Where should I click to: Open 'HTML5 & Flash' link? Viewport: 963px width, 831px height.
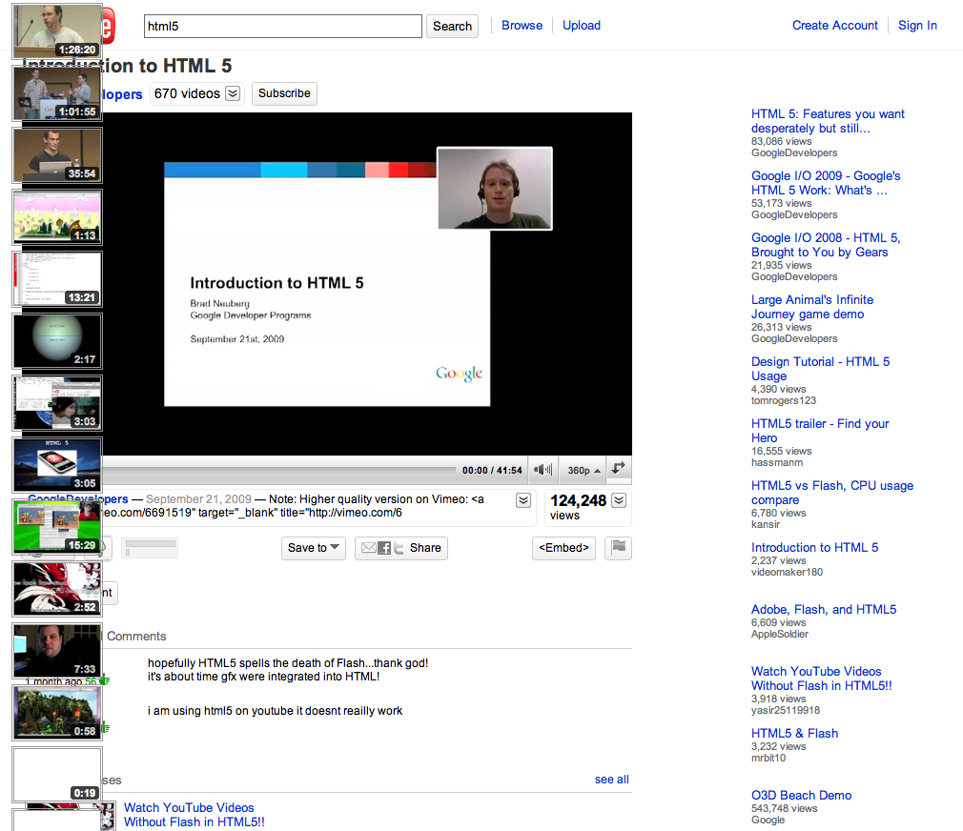[794, 734]
